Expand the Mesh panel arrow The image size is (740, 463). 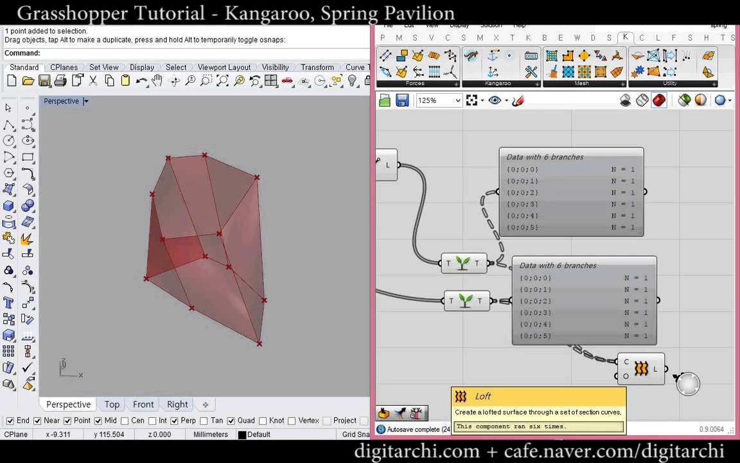[622, 84]
